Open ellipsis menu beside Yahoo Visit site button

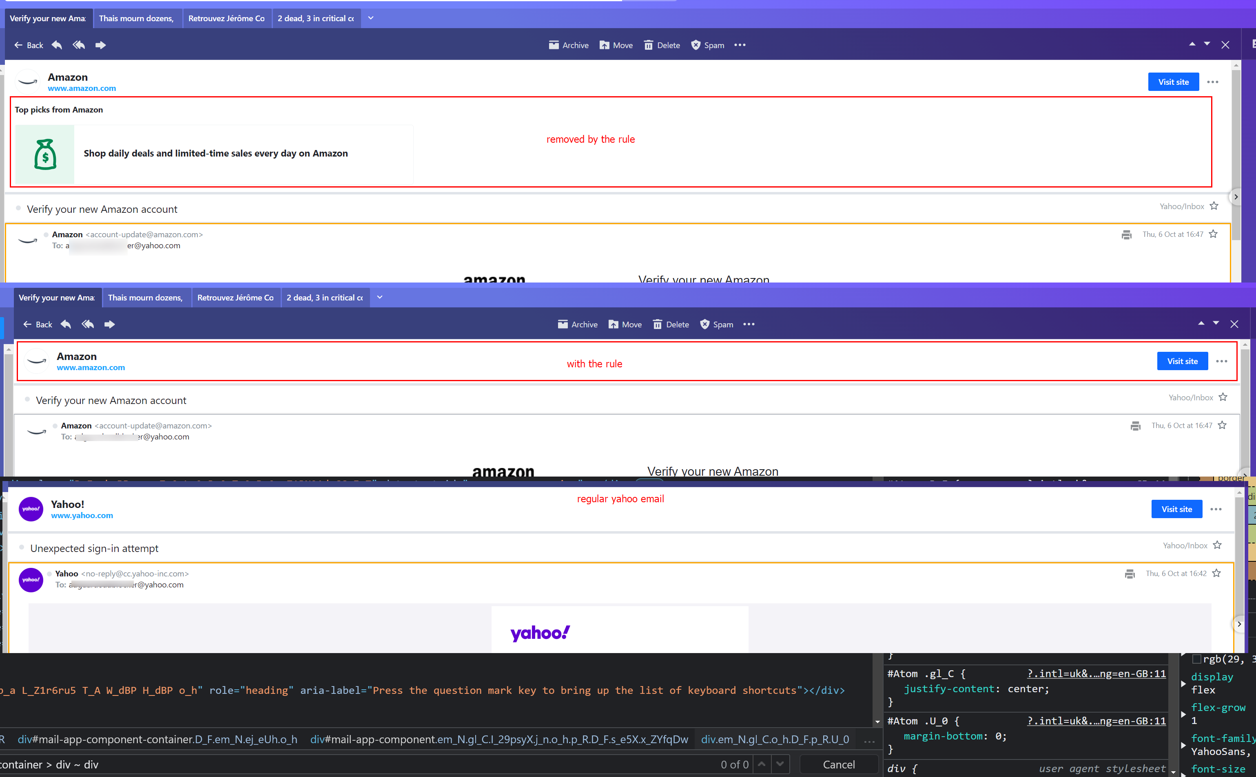click(x=1215, y=509)
